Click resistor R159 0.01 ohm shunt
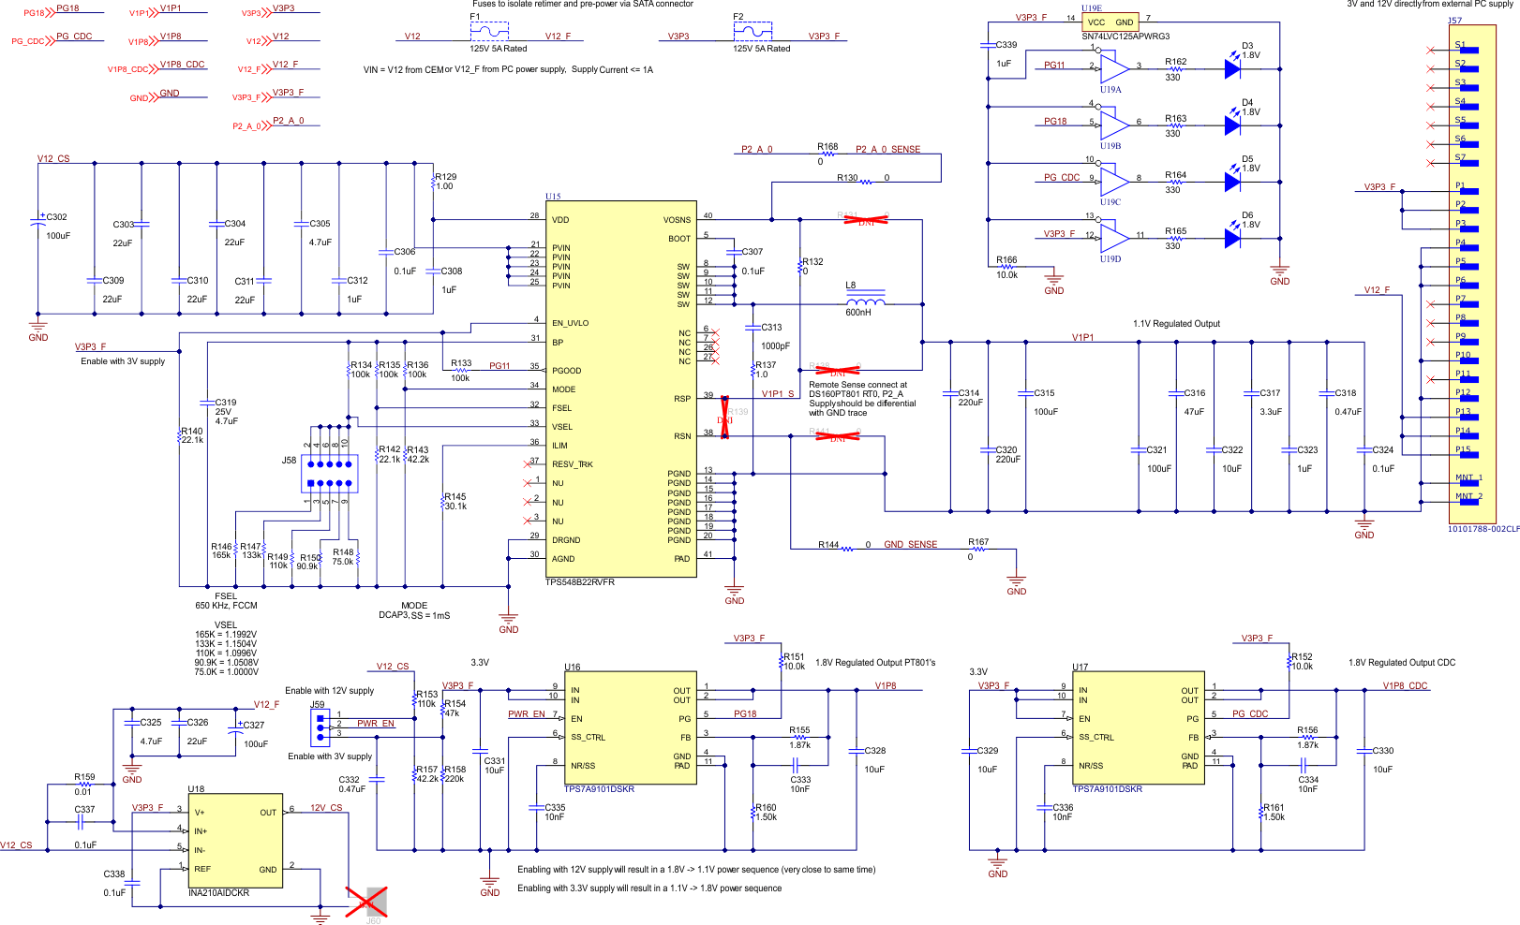Image resolution: width=1520 pixels, height=925 pixels. point(84,785)
